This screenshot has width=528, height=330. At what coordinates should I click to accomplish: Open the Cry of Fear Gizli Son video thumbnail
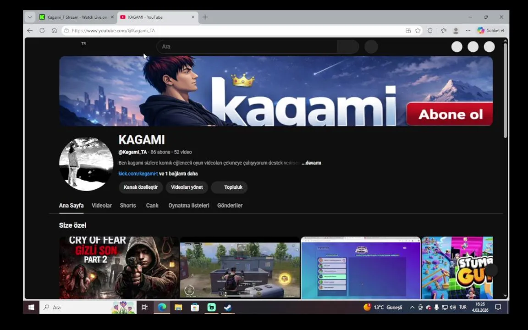point(119,268)
